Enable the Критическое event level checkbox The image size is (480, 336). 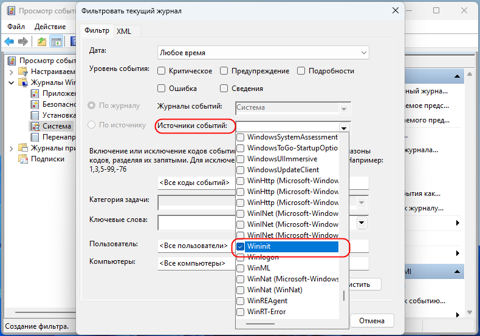point(162,71)
